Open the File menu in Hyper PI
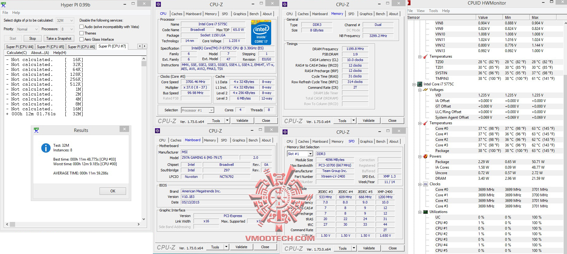The width and height of the screenshot is (567, 254). [x=5, y=13]
